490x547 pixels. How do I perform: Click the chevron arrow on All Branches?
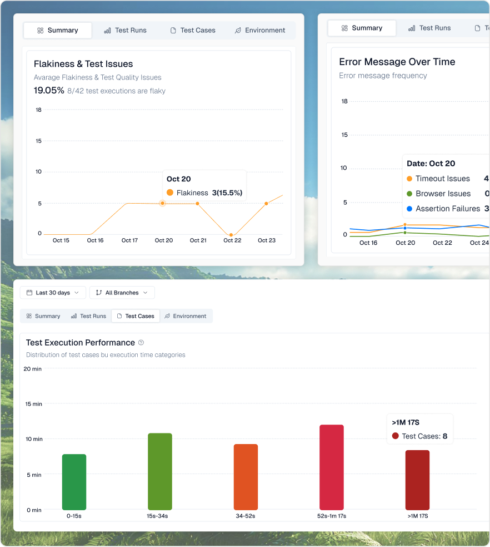146,293
